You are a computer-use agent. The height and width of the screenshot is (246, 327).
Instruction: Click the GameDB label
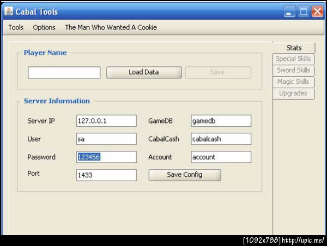click(160, 121)
